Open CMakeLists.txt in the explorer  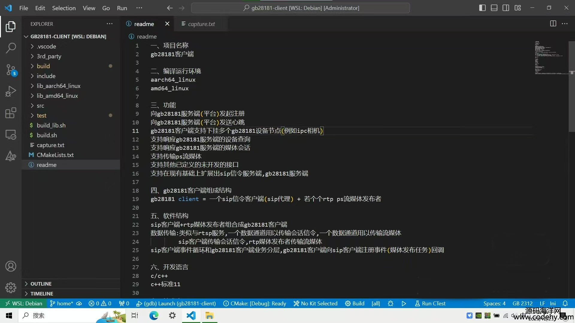pyautogui.click(x=55, y=155)
